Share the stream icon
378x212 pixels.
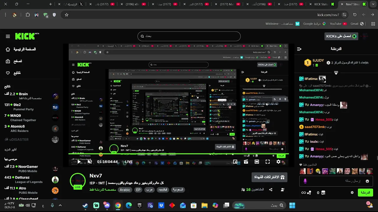271,190
